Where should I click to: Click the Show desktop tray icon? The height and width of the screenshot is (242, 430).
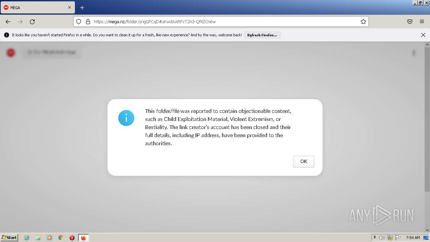(426, 238)
